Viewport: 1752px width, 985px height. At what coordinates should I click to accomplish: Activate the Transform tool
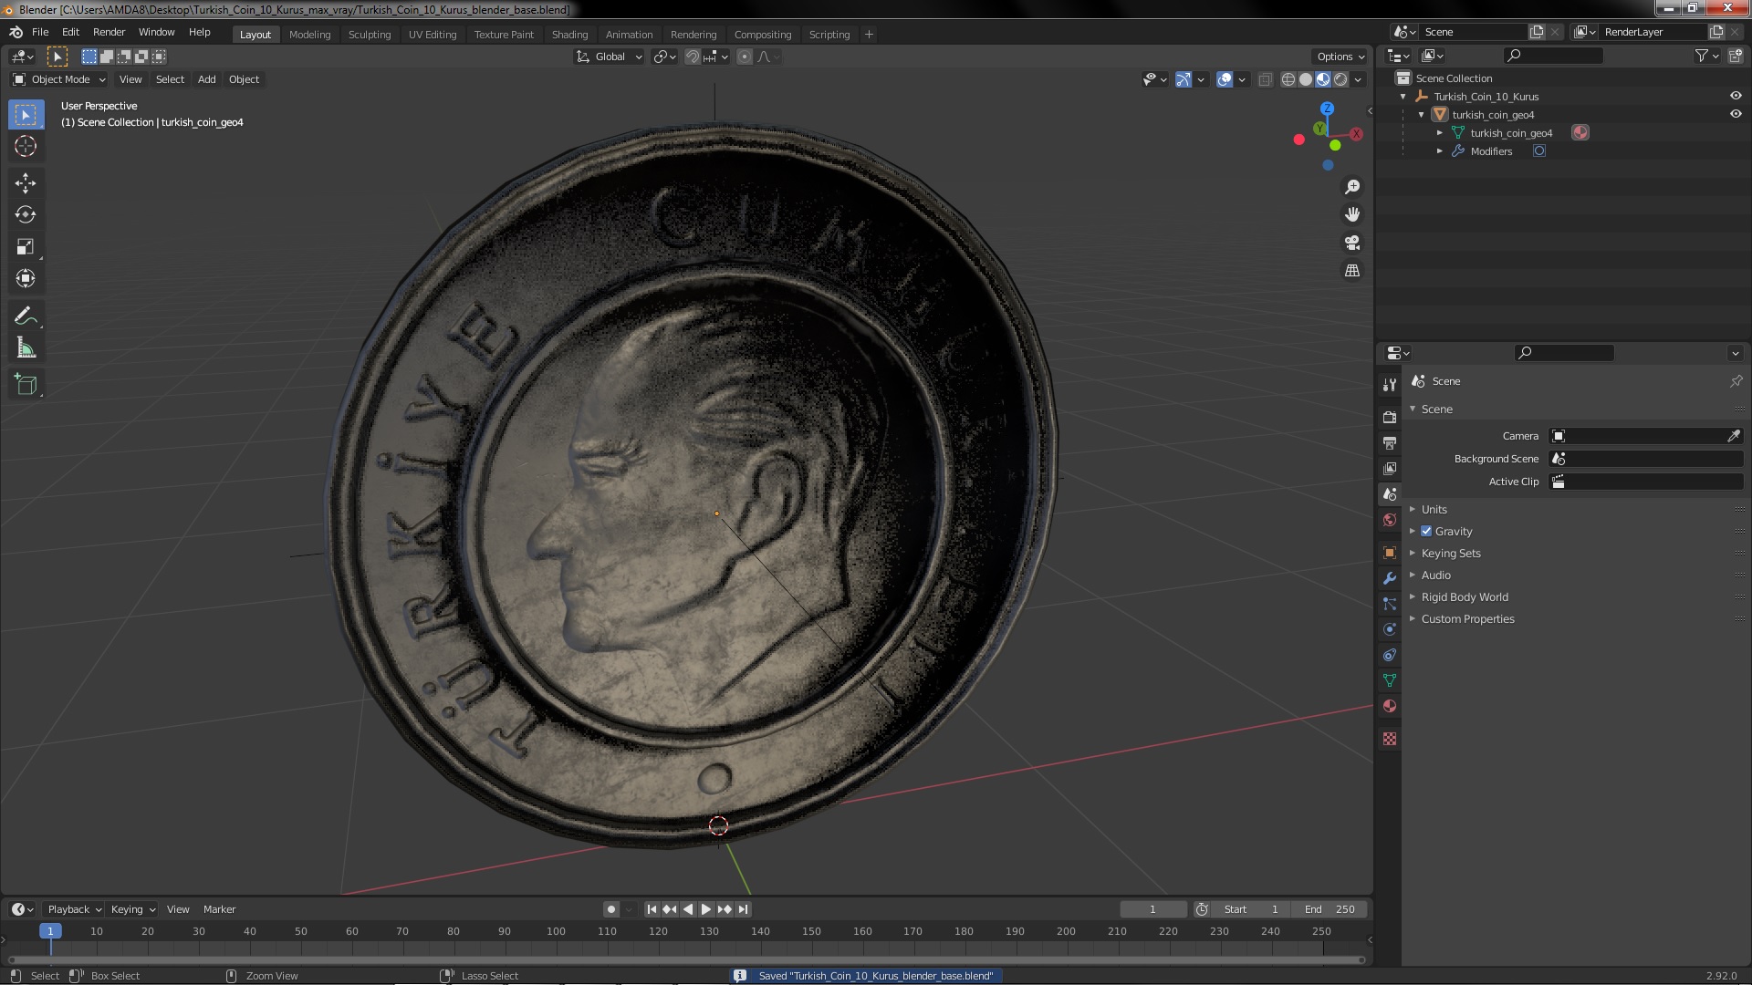[26, 279]
